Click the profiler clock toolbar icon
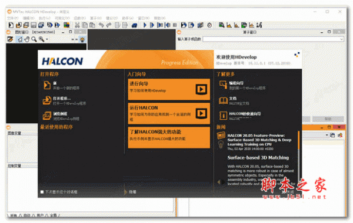This screenshot has height=223, width=353. pyautogui.click(x=209, y=25)
